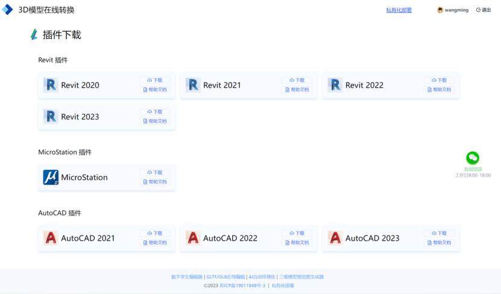Click the green plugin download heading icon

pyautogui.click(x=34, y=34)
